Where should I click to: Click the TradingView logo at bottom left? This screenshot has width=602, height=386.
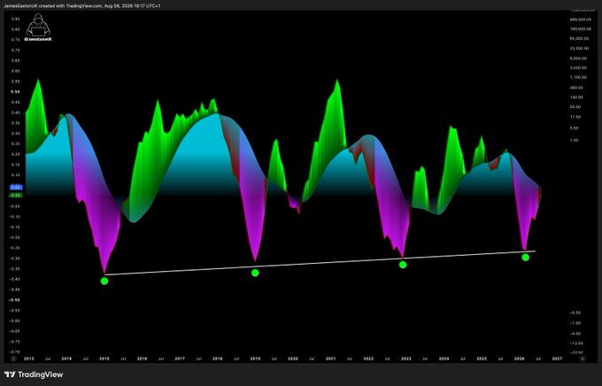[x=34, y=374]
